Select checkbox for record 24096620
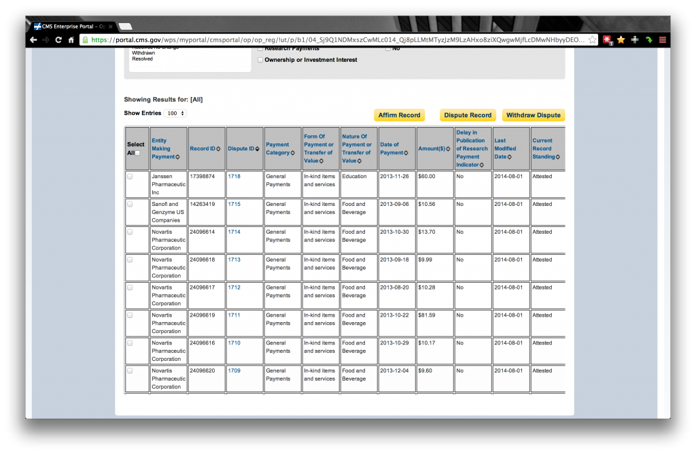Image resolution: width=696 pixels, height=454 pixels. point(130,371)
